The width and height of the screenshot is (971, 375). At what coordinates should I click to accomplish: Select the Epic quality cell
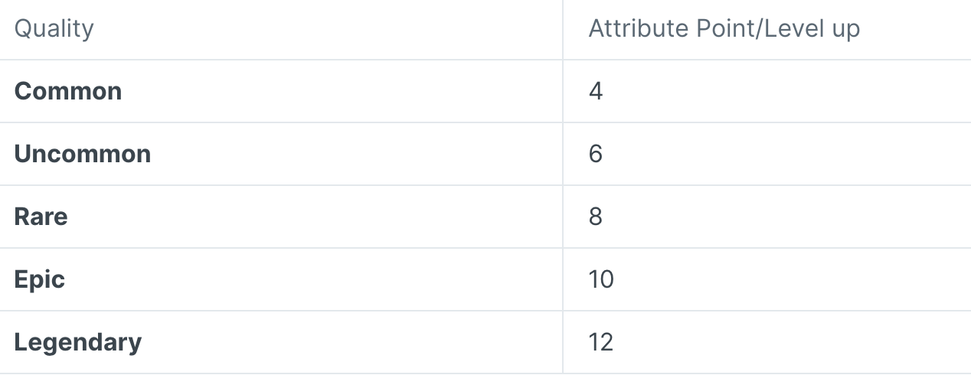(40, 279)
